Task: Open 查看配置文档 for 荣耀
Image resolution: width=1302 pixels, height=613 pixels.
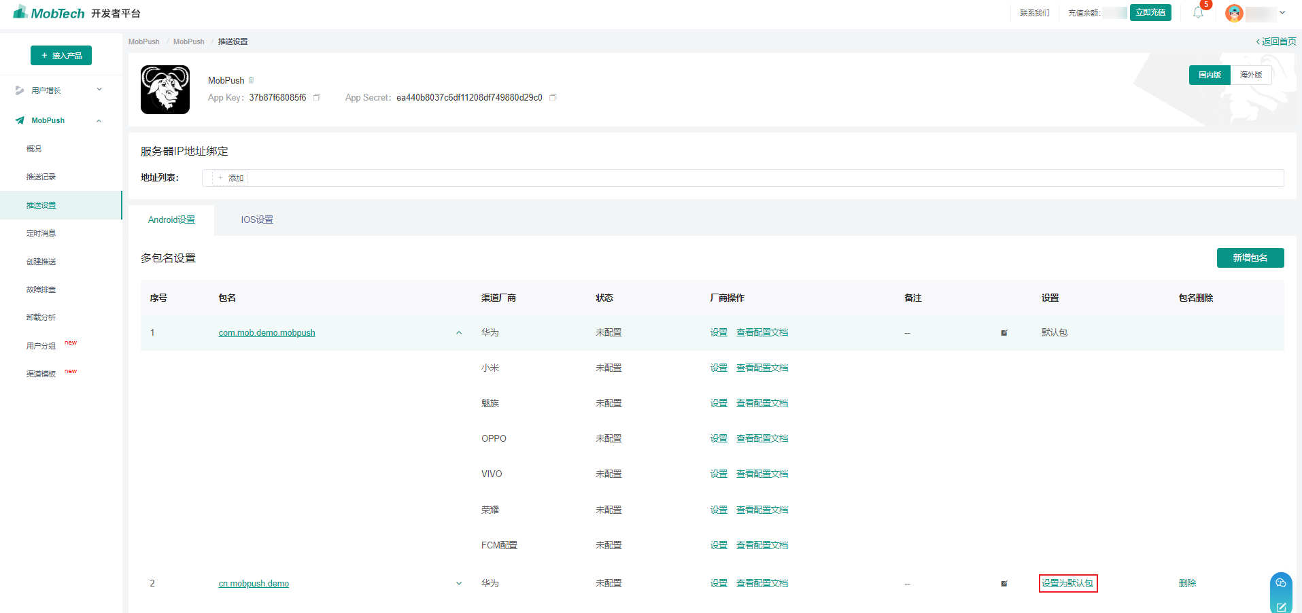Action: [x=762, y=510]
